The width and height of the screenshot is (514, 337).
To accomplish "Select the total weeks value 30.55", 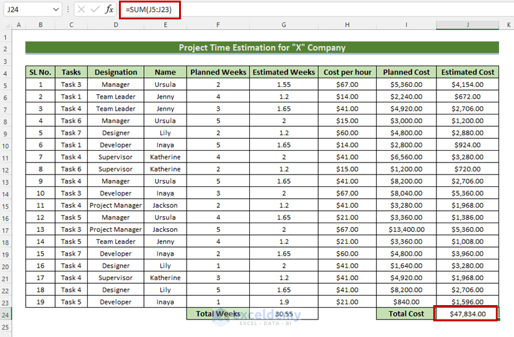I will [284, 314].
